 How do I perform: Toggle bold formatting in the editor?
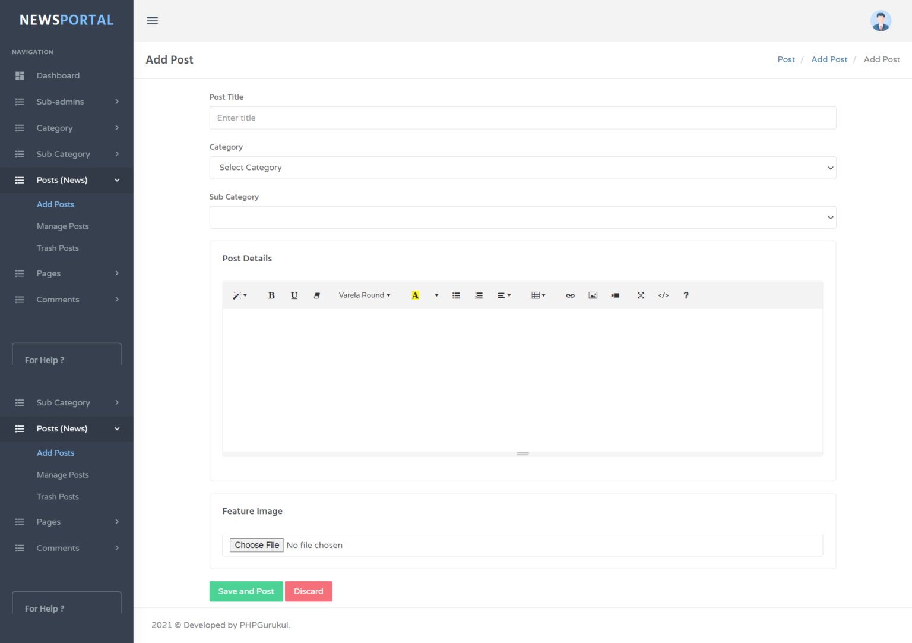pyautogui.click(x=271, y=295)
